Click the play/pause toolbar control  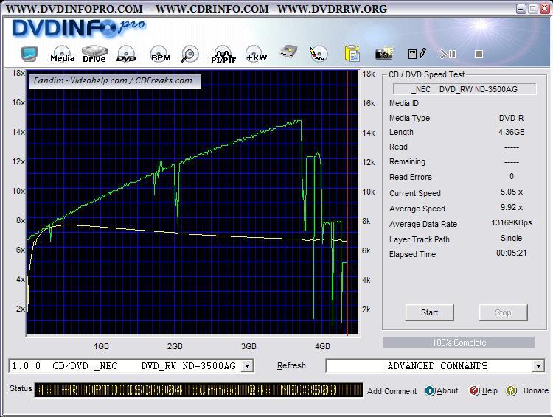pyautogui.click(x=448, y=54)
